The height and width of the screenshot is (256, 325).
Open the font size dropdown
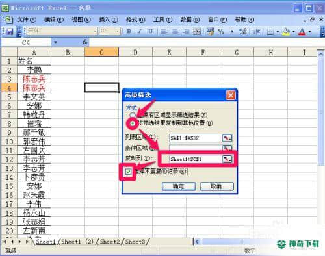coord(118,31)
